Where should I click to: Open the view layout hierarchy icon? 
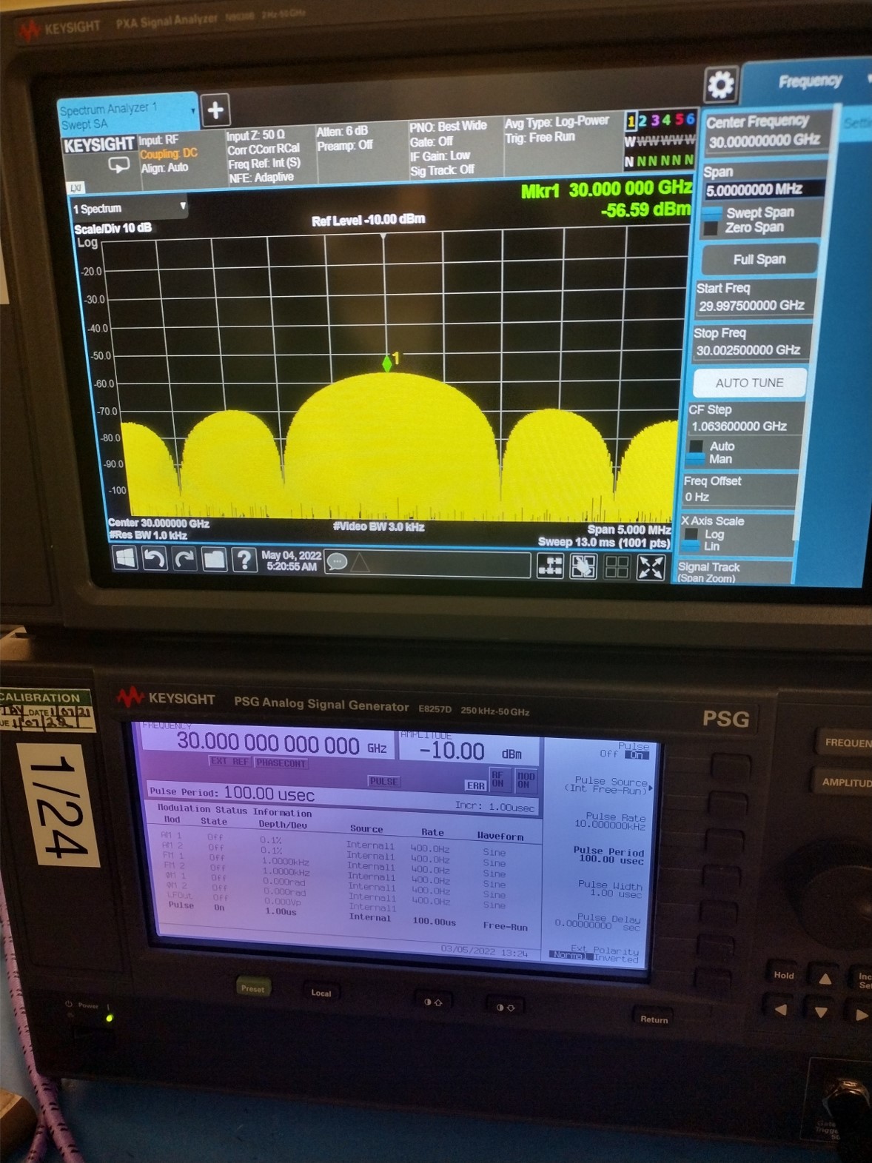pyautogui.click(x=550, y=566)
